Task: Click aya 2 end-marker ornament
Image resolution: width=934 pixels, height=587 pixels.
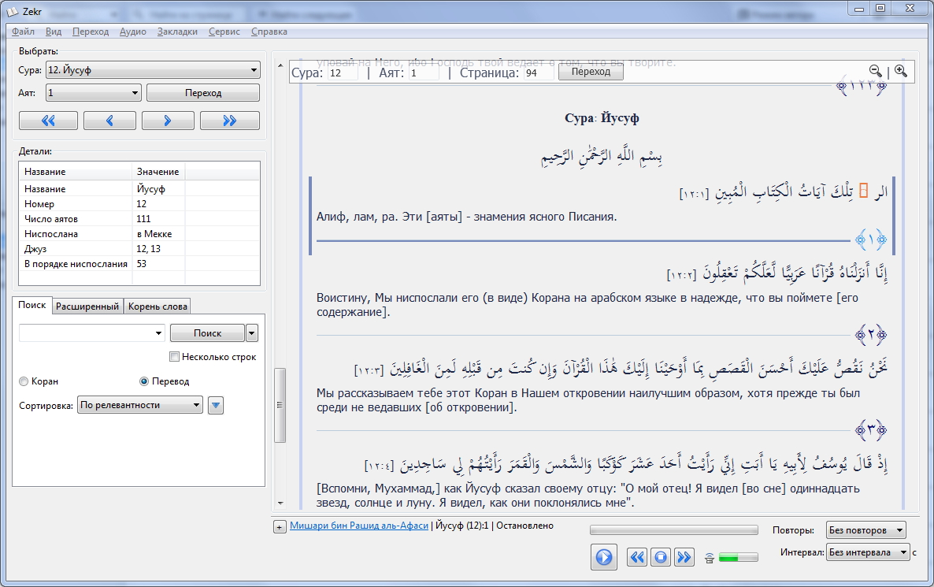Action: click(x=870, y=334)
